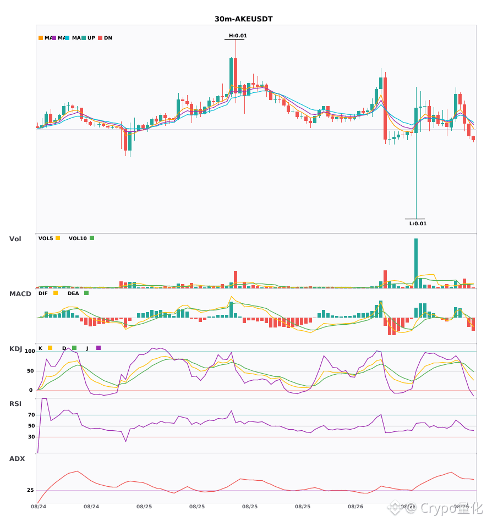Screen dimensions: 487x522
Task: Click the 70 level on RSI axis
Action: click(x=31, y=415)
